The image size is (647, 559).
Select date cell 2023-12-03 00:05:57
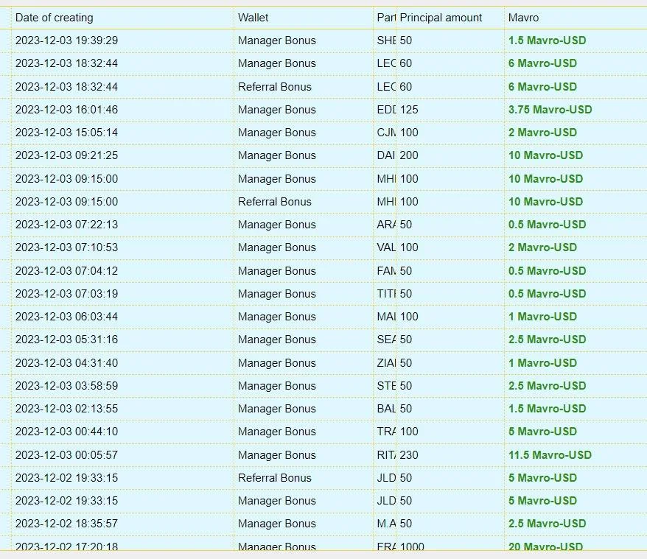click(x=66, y=454)
